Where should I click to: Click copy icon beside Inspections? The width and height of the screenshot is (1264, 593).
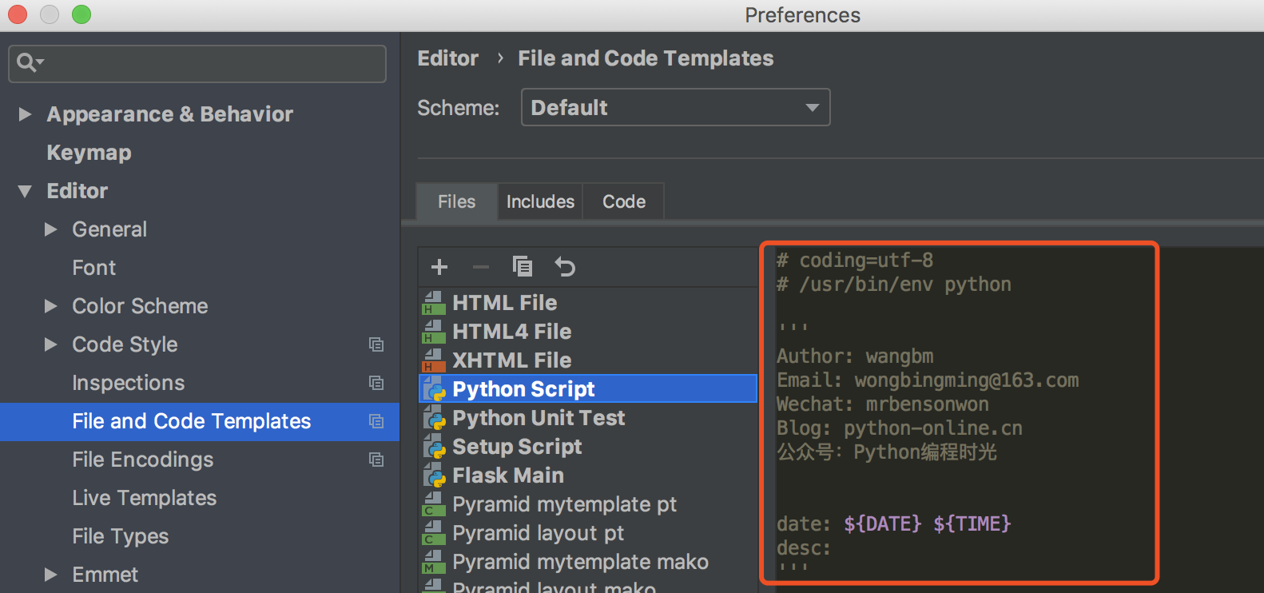tap(376, 383)
